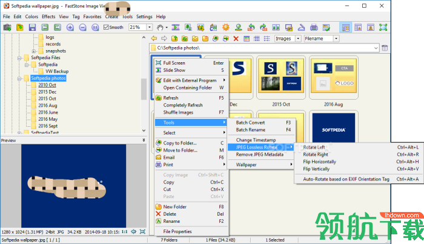Click the zoom in icon
This screenshot has width=424, height=244.
click(70, 27)
